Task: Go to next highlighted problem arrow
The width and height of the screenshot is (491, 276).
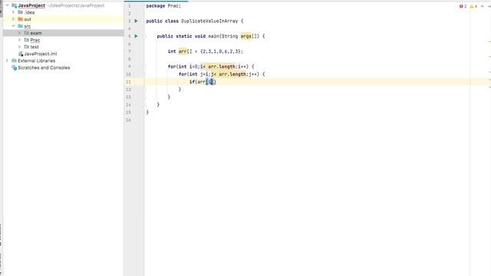Action: 489,6
